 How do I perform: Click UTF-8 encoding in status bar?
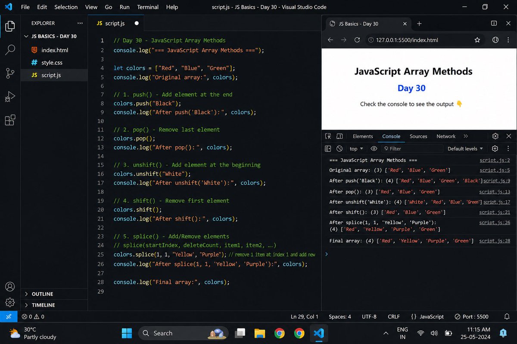pos(369,316)
